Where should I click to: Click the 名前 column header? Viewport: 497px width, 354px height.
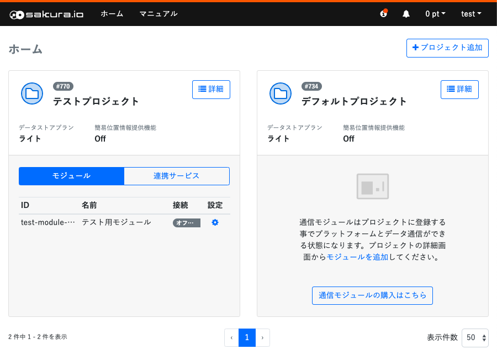click(89, 205)
